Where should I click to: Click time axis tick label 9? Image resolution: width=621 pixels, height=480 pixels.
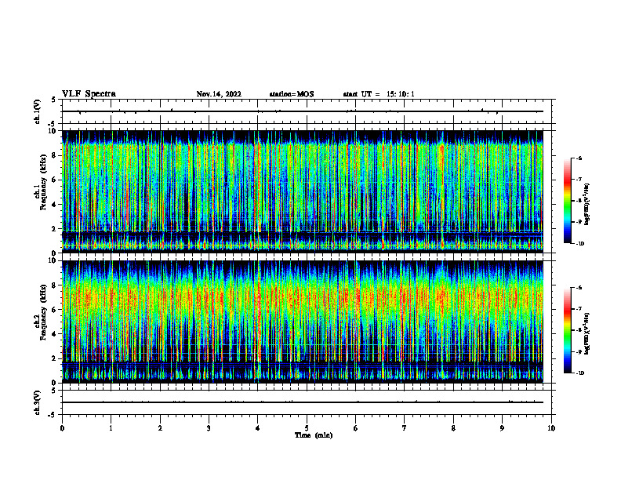pyautogui.click(x=503, y=428)
